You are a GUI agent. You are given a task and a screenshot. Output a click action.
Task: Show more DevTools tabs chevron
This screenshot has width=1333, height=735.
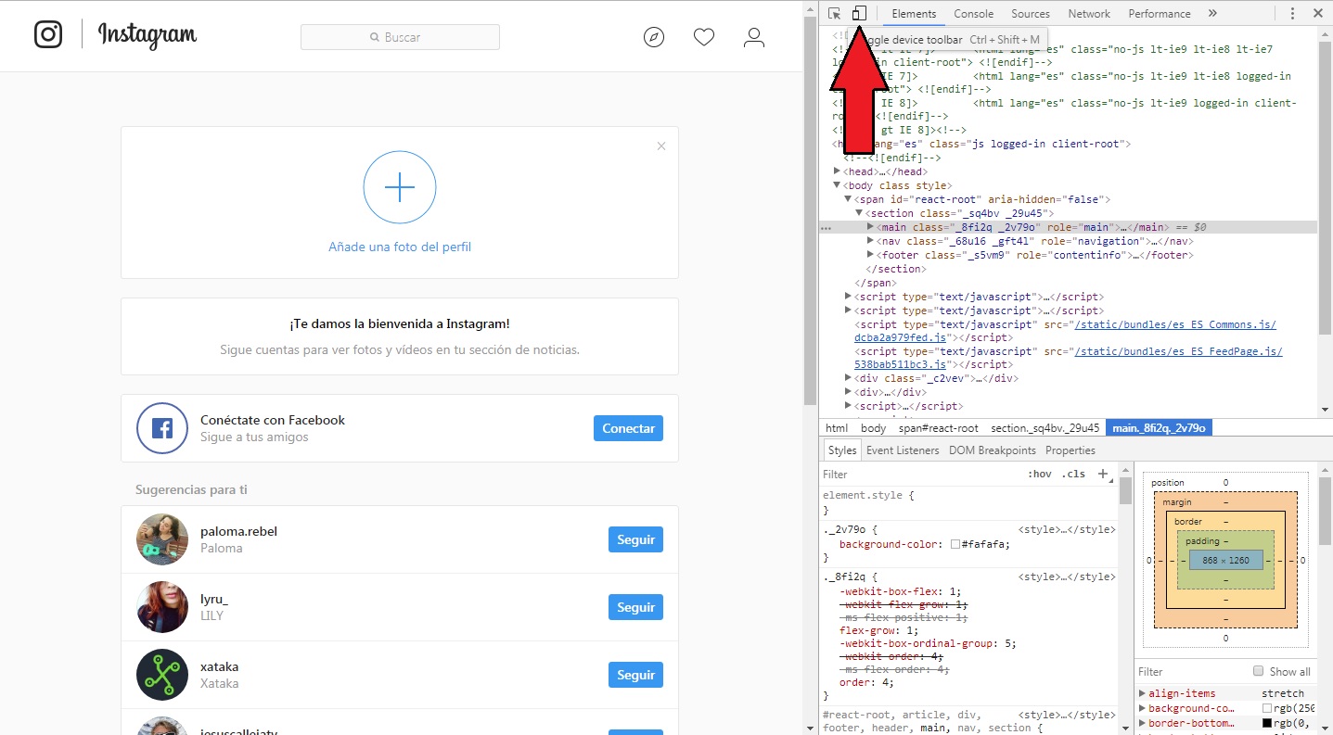pyautogui.click(x=1212, y=14)
